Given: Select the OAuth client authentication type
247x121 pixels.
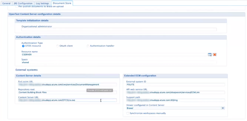Looking at the screenshot, I should pos(57,46).
